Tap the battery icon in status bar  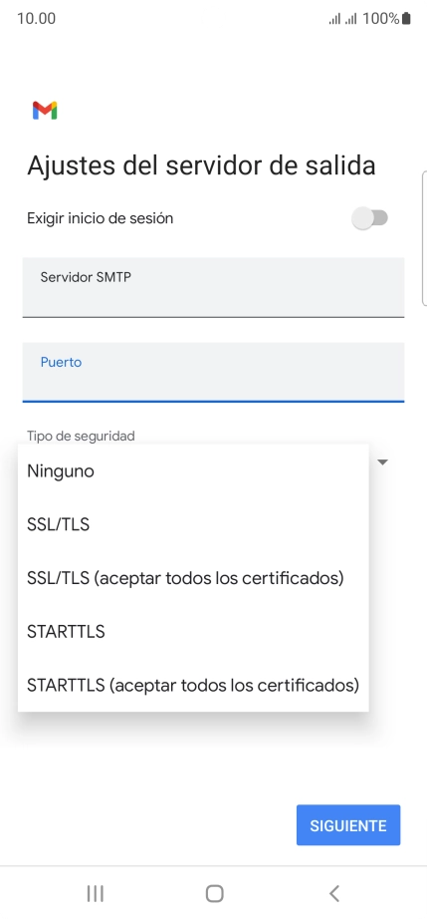406,19
